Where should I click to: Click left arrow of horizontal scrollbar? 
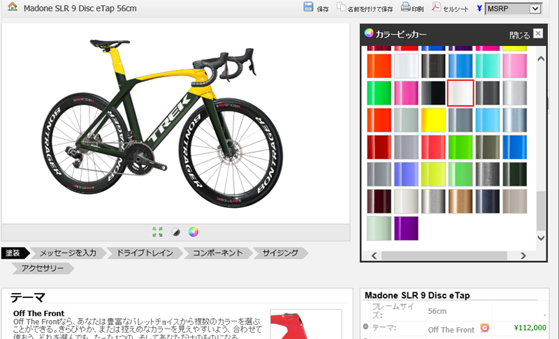[x=374, y=256]
